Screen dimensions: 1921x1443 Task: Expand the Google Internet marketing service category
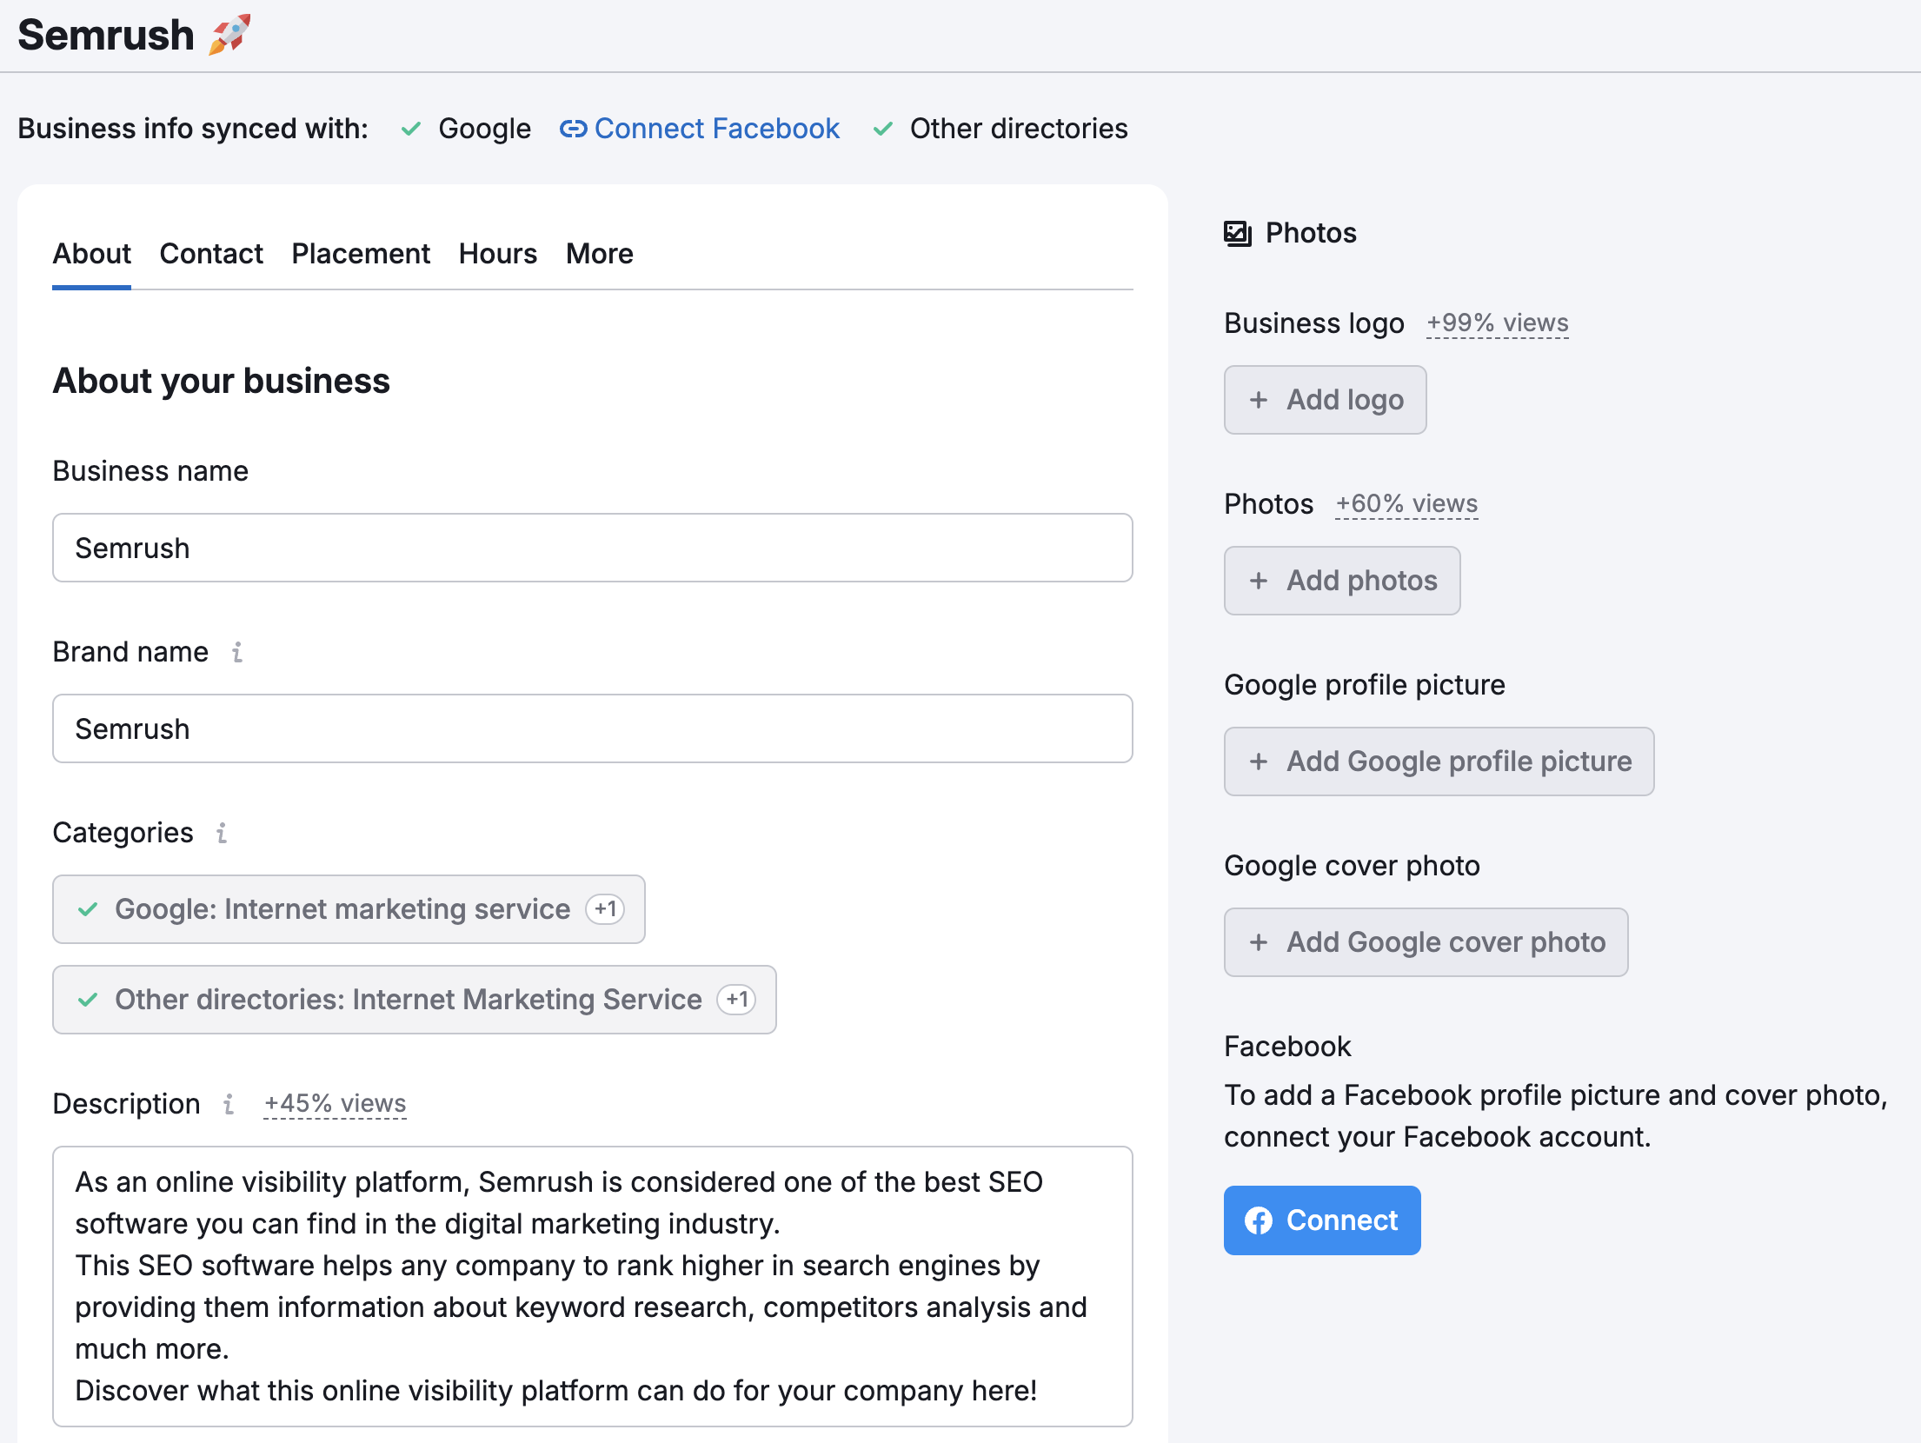349,909
